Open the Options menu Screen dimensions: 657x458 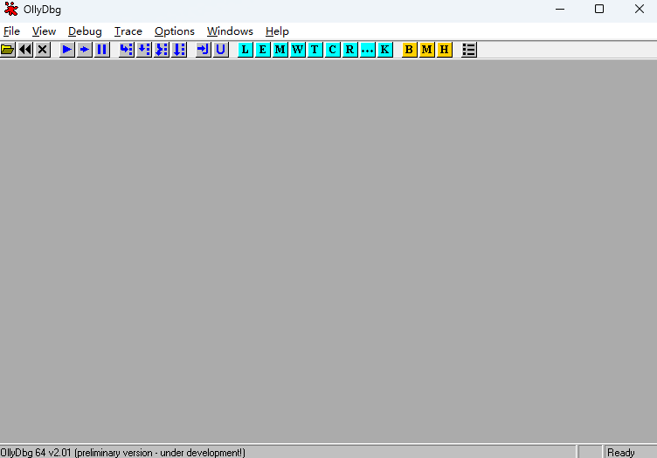[175, 31]
